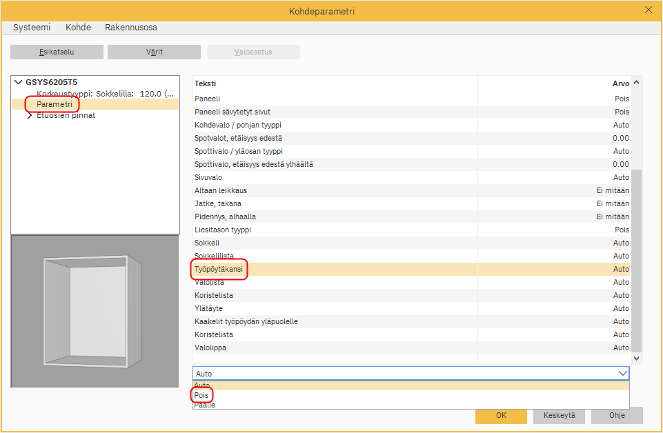Select Parametri in the tree
Viewport: 663px width, 433px height.
pyautogui.click(x=54, y=104)
